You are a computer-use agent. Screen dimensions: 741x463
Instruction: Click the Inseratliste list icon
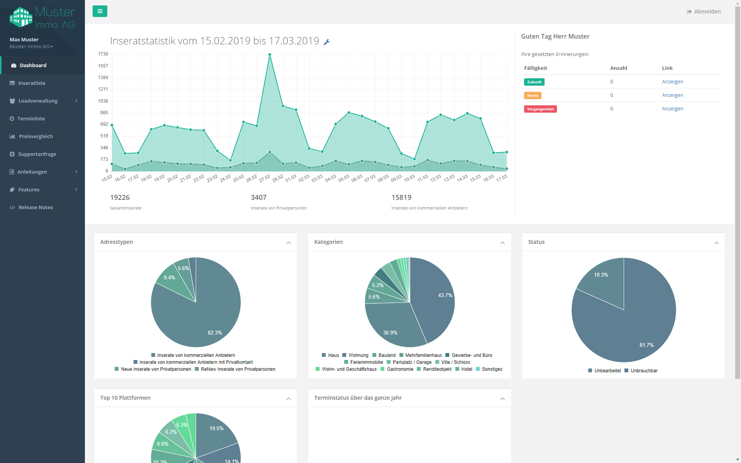coord(12,83)
